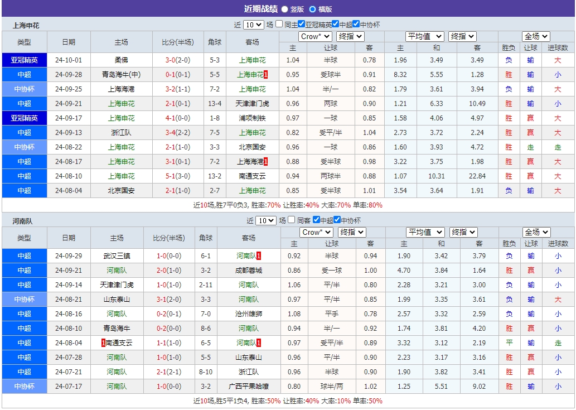
Task: Open the 平均值 dropdown in 河南队 section
Action: click(x=425, y=231)
